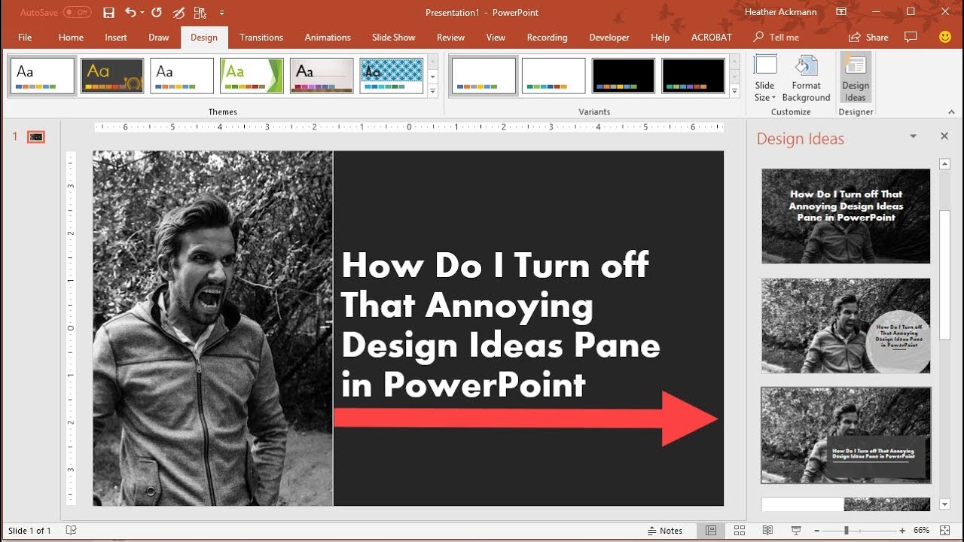
Task: Go to the Developer tab
Action: [x=609, y=37]
